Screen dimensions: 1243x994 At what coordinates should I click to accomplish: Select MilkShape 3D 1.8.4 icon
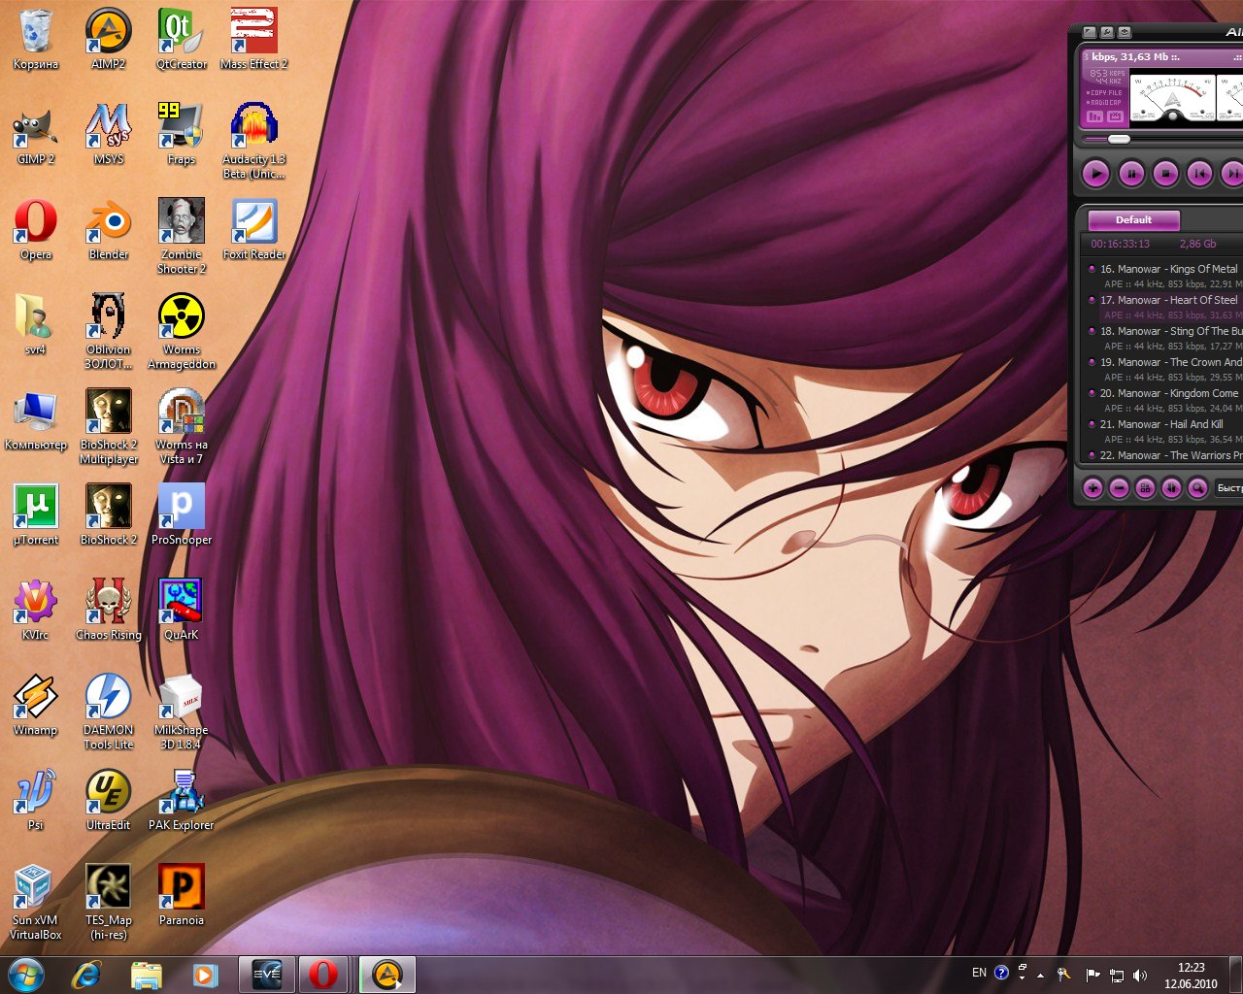point(182,712)
